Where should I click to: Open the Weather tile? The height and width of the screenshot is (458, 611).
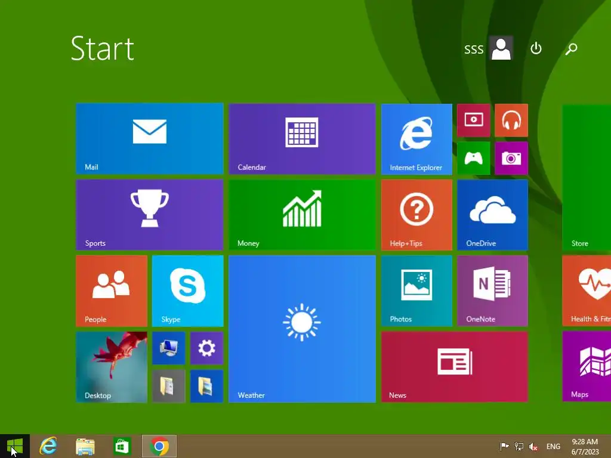coord(302,329)
